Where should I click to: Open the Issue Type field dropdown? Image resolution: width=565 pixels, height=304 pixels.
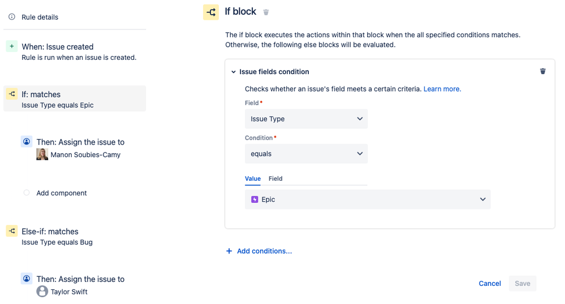[x=306, y=119]
